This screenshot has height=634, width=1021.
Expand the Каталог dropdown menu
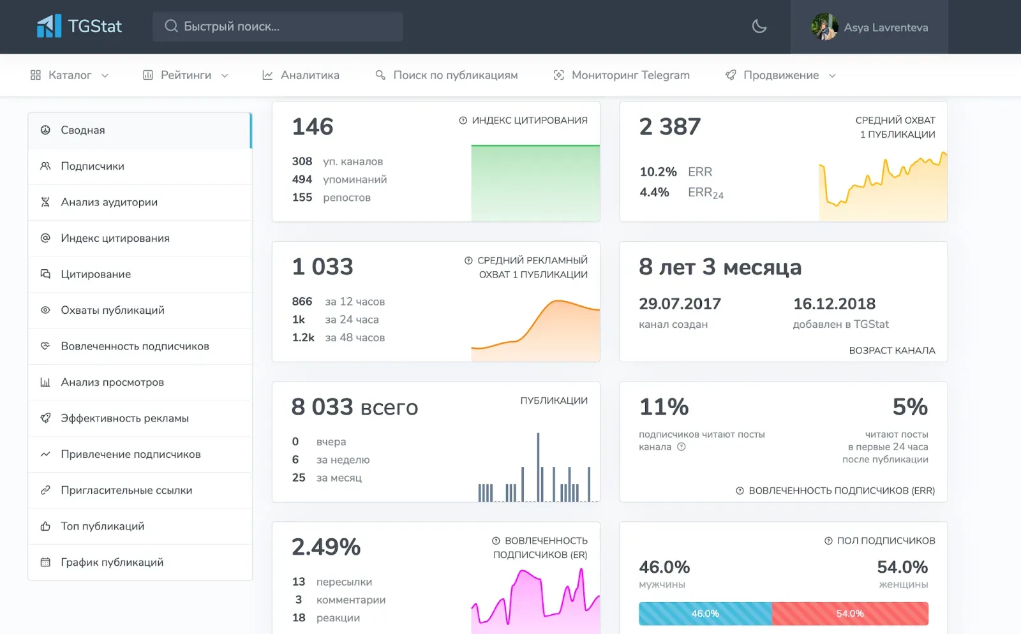(x=70, y=75)
